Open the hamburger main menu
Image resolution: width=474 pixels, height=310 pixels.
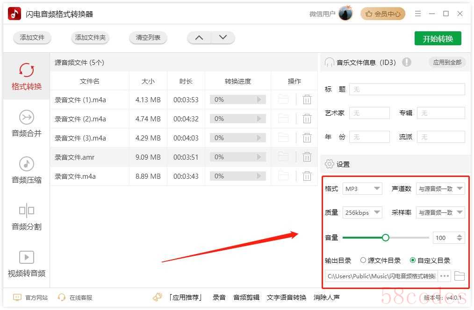coord(418,14)
